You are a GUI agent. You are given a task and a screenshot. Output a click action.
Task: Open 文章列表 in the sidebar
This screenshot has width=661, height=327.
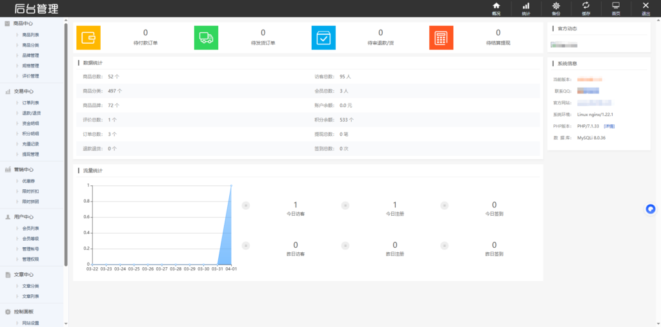(30, 296)
